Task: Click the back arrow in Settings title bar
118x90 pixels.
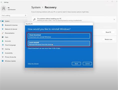Action: pyautogui.click(x=1, y=2)
